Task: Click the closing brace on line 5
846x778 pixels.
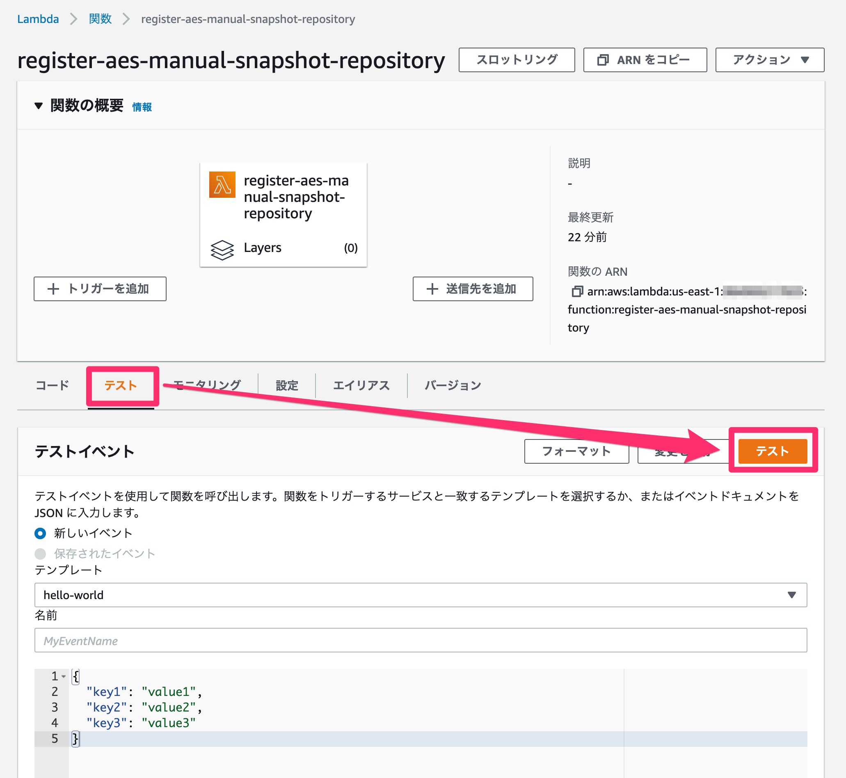Action: pos(75,739)
